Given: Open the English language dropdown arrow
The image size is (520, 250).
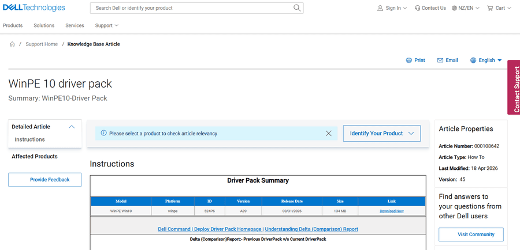Looking at the screenshot, I should pyautogui.click(x=499, y=60).
